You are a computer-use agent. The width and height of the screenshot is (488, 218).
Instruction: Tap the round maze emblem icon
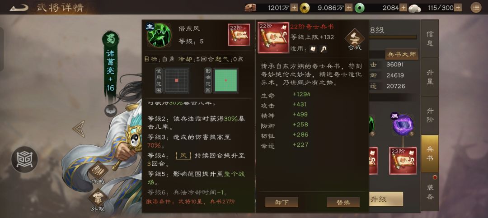click(24, 159)
